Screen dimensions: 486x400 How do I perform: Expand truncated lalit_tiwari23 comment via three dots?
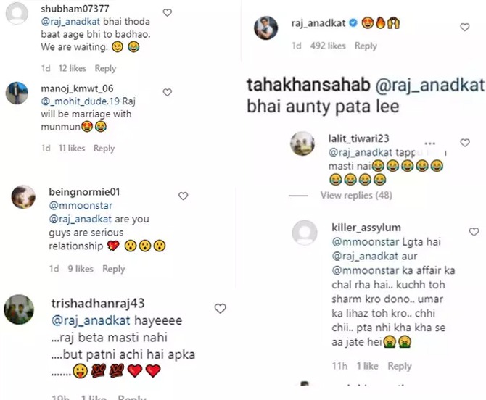tap(429, 143)
